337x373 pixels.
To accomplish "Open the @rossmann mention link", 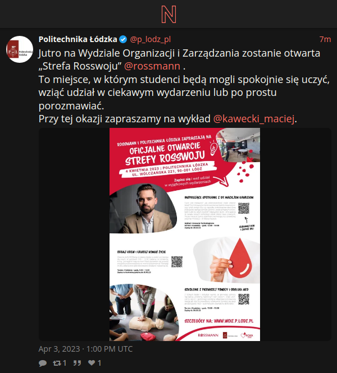I will [152, 66].
